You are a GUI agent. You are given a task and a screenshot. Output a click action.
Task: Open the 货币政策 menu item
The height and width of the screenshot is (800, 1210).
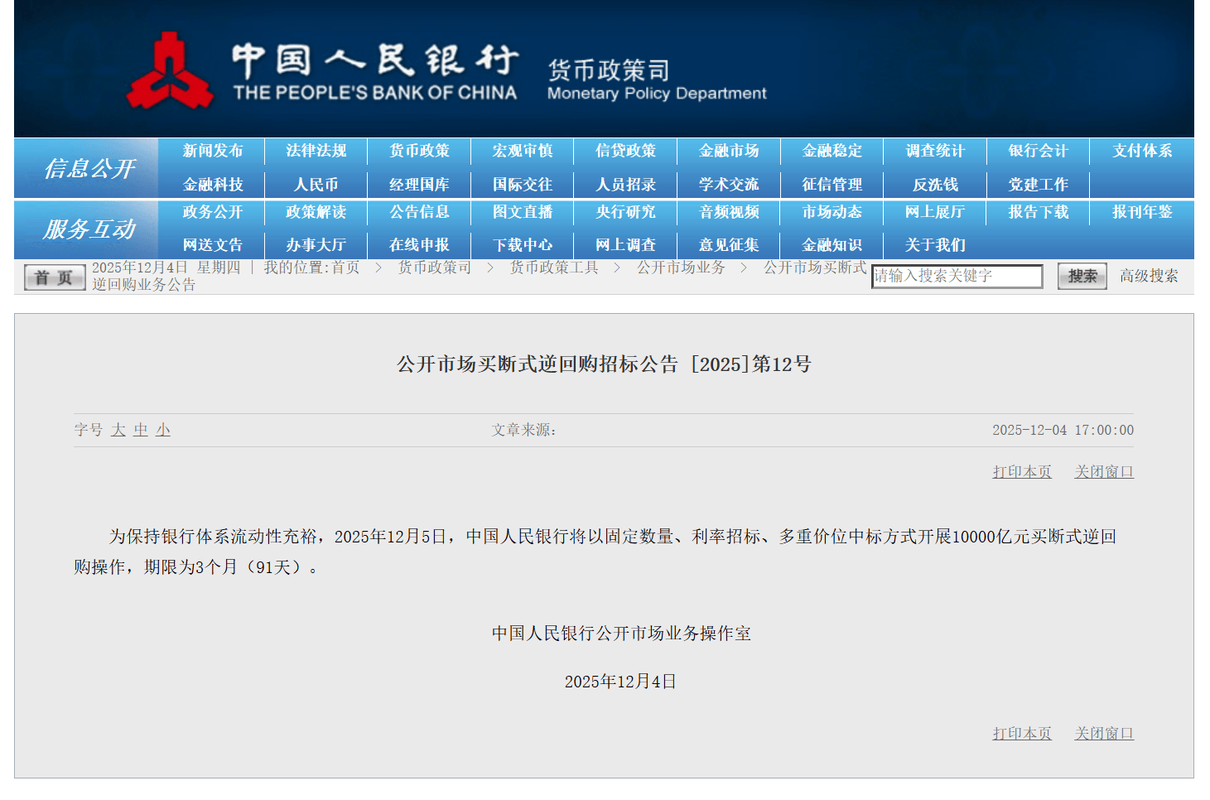[x=419, y=151]
